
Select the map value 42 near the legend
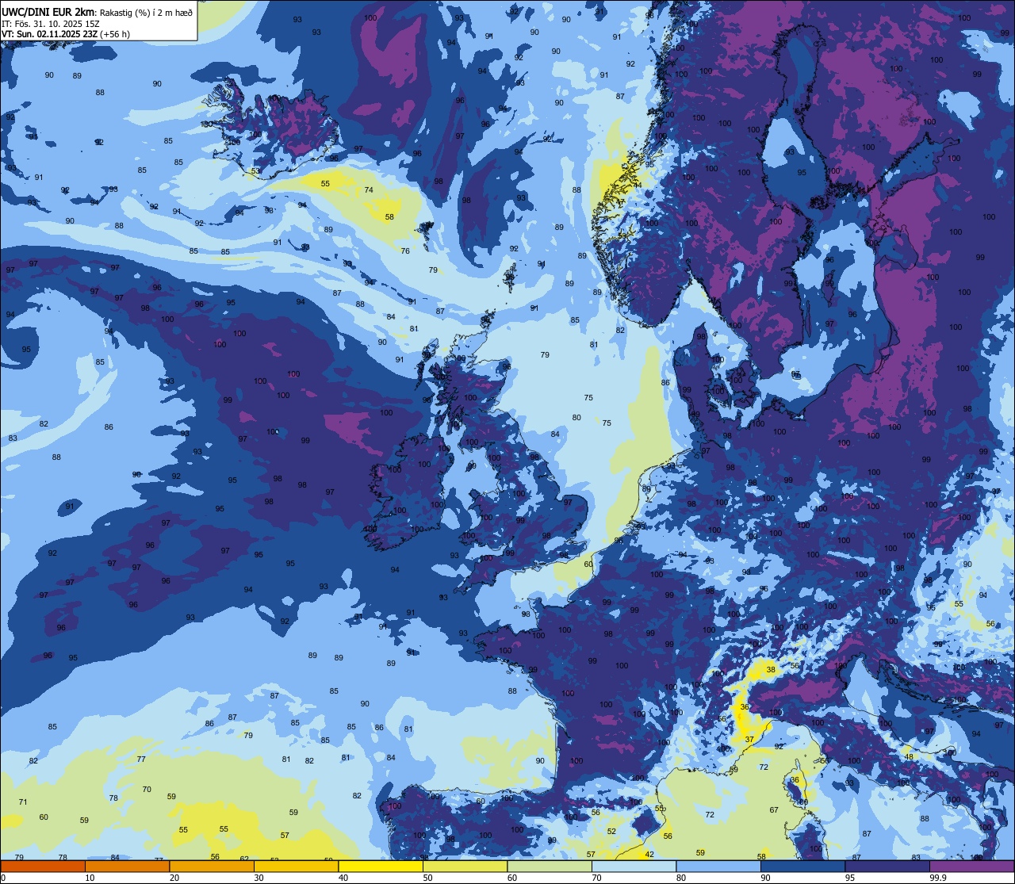649,854
